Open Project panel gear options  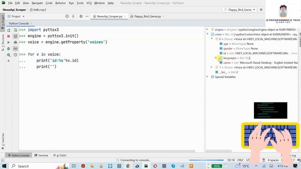[81, 16]
